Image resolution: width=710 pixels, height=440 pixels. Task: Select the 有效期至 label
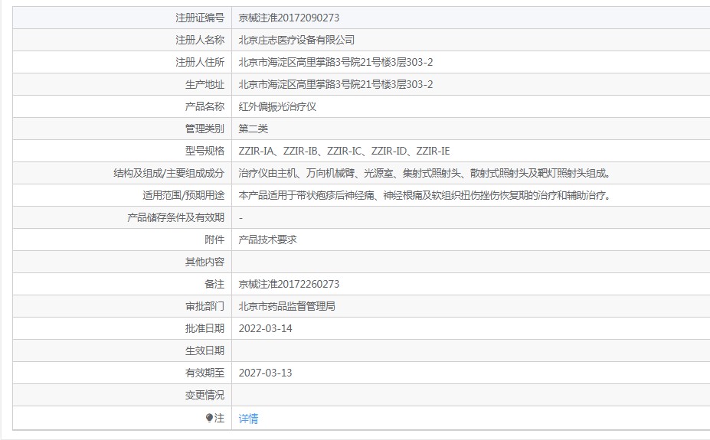click(204, 373)
